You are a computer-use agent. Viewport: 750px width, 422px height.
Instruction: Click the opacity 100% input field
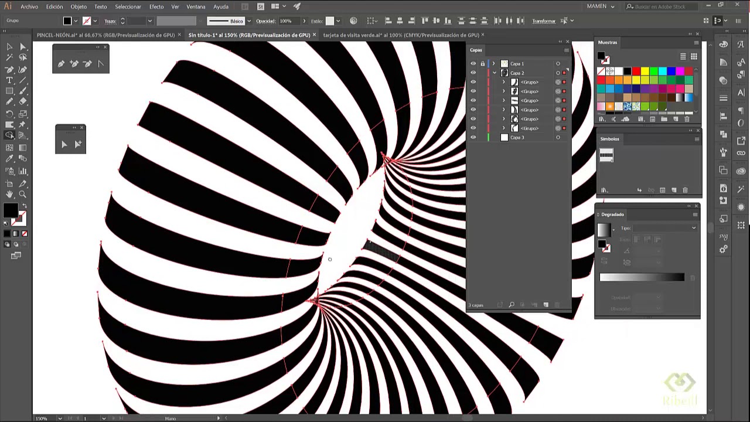288,21
